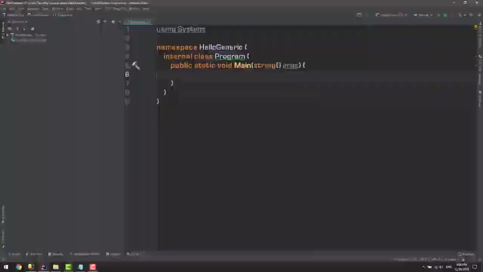Expand the HelloGeneric solution node in Explorer
Viewport: 483px width, 272px height.
point(8,35)
